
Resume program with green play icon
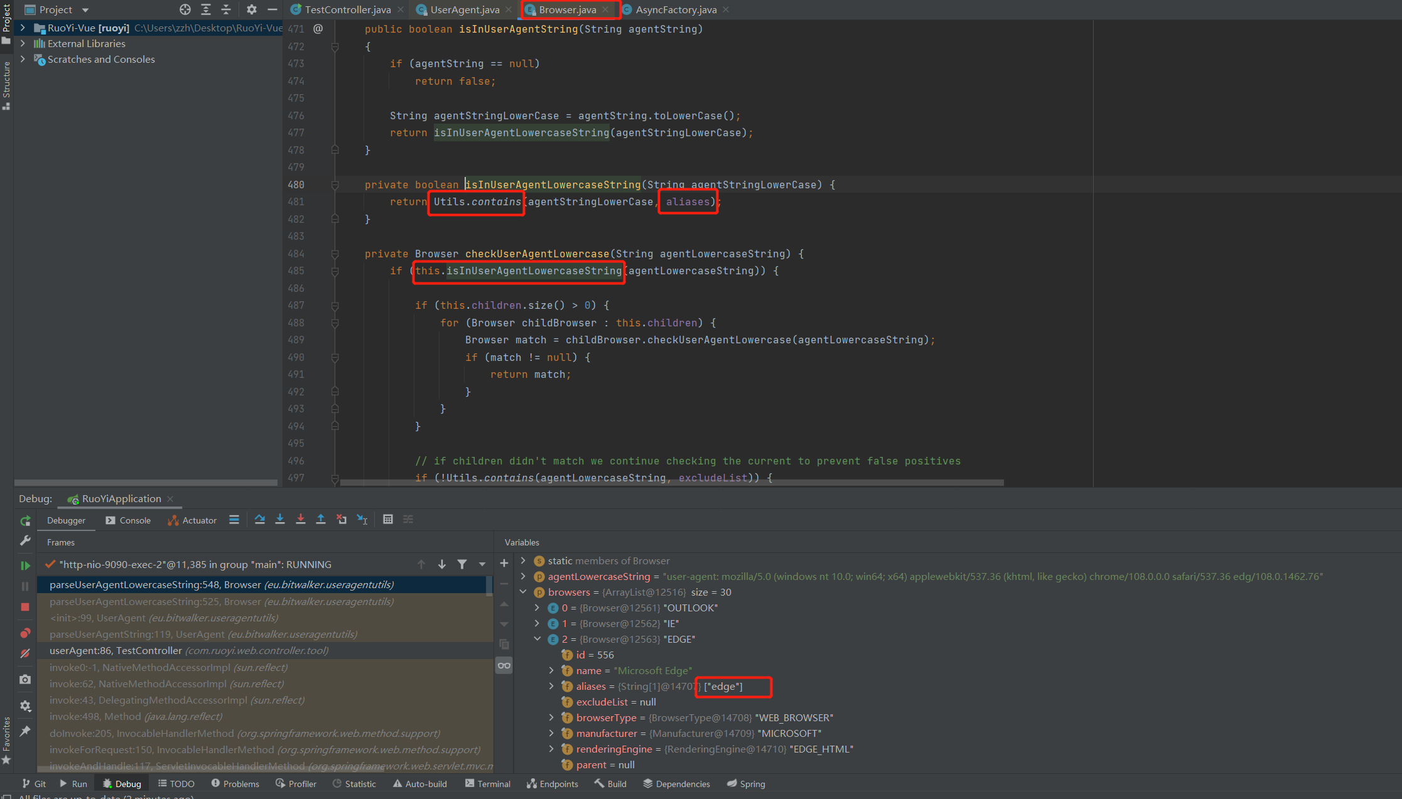pyautogui.click(x=25, y=566)
